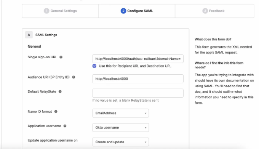
Task: Select the Configure SAML step tab
Action: click(137, 11)
